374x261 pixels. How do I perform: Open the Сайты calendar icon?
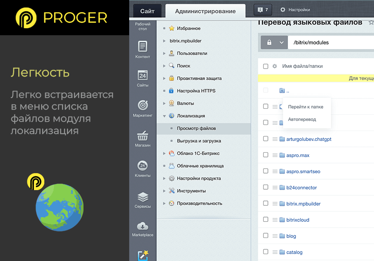click(143, 76)
